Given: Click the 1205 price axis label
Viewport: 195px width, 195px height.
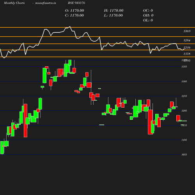Looking at the screenshot, I should (184, 111).
